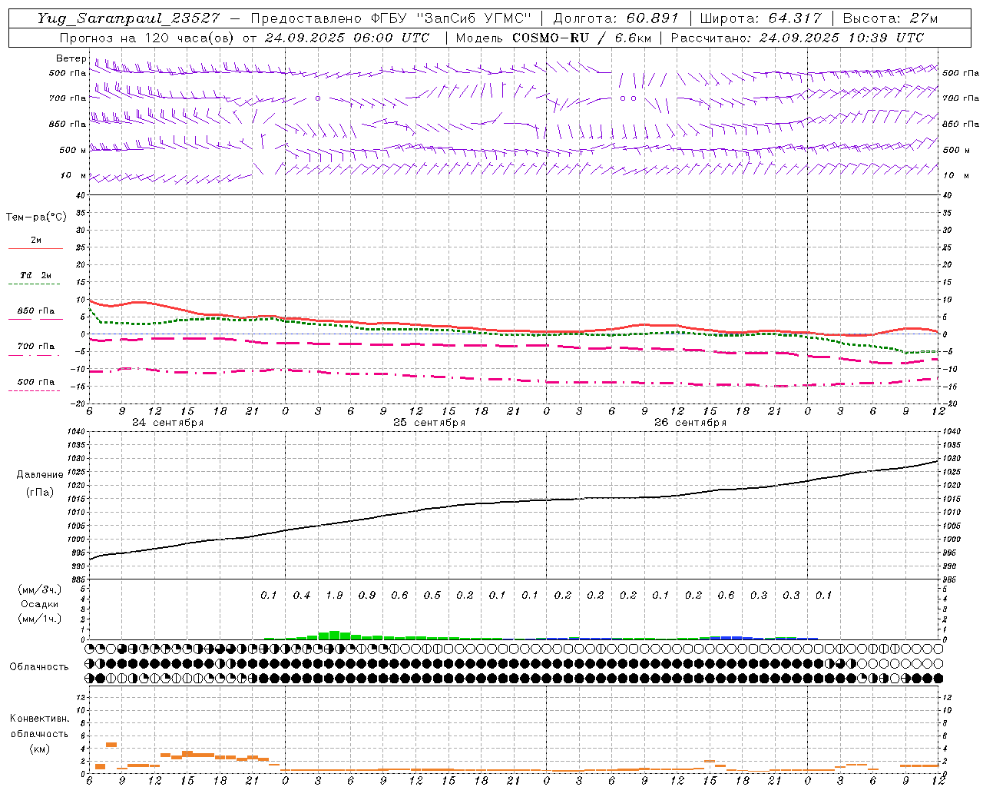The width and height of the screenshot is (983, 787).
Task: Click the precipitation value "0.5"
Action: click(x=432, y=595)
